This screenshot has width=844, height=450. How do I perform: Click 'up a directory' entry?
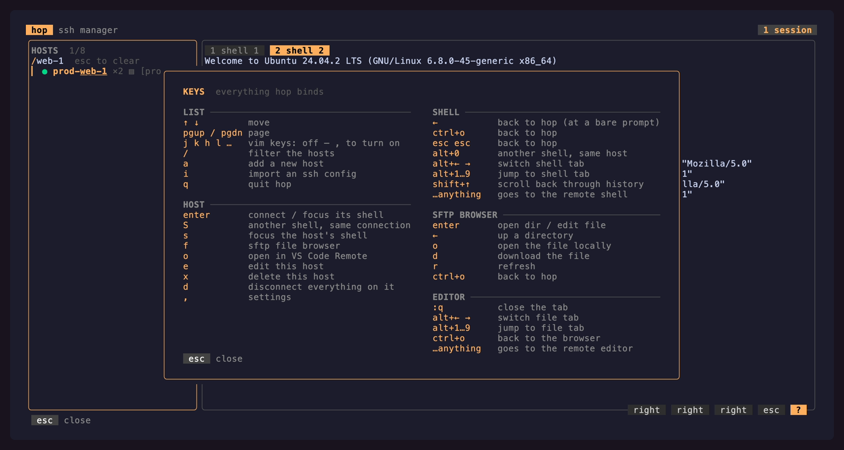point(535,235)
